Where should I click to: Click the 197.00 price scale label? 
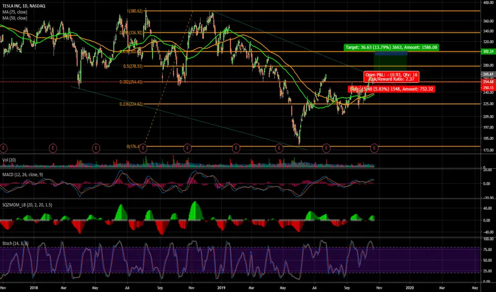(489, 127)
